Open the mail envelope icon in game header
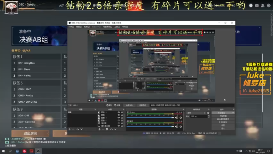Viewport: 273px width, 154px height. 257,5
